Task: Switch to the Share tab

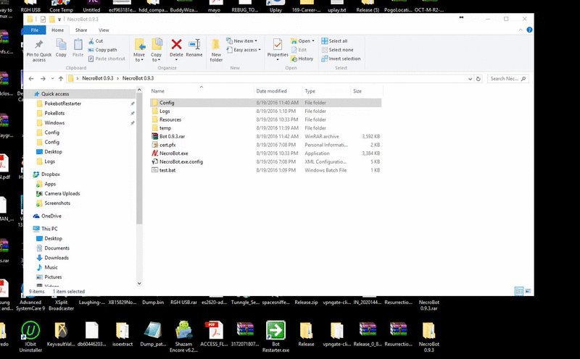Action: coord(81,30)
